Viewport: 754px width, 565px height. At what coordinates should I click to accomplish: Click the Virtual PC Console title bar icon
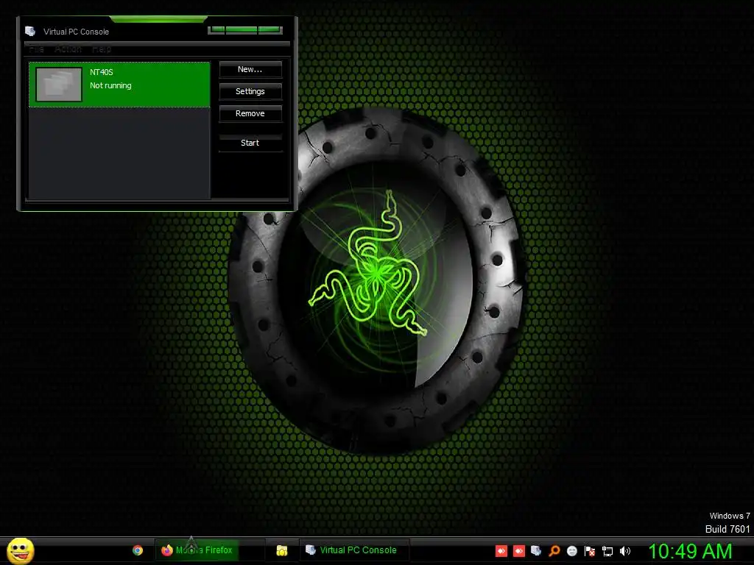point(30,31)
